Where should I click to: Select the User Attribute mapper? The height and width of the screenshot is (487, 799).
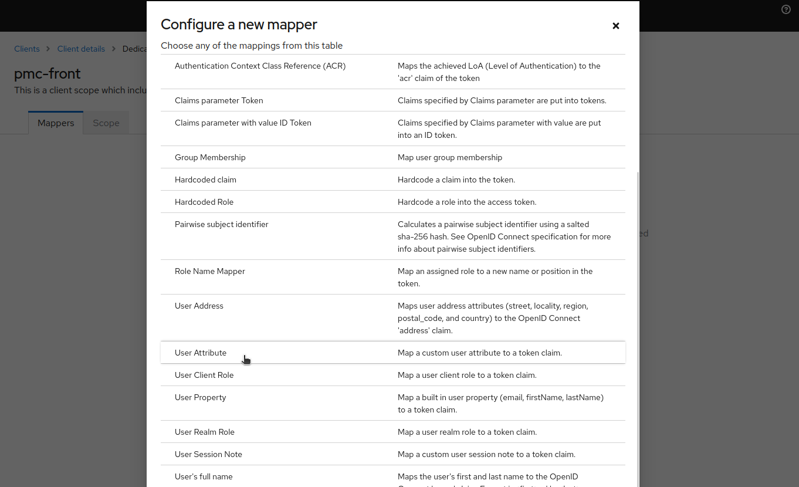coord(201,353)
